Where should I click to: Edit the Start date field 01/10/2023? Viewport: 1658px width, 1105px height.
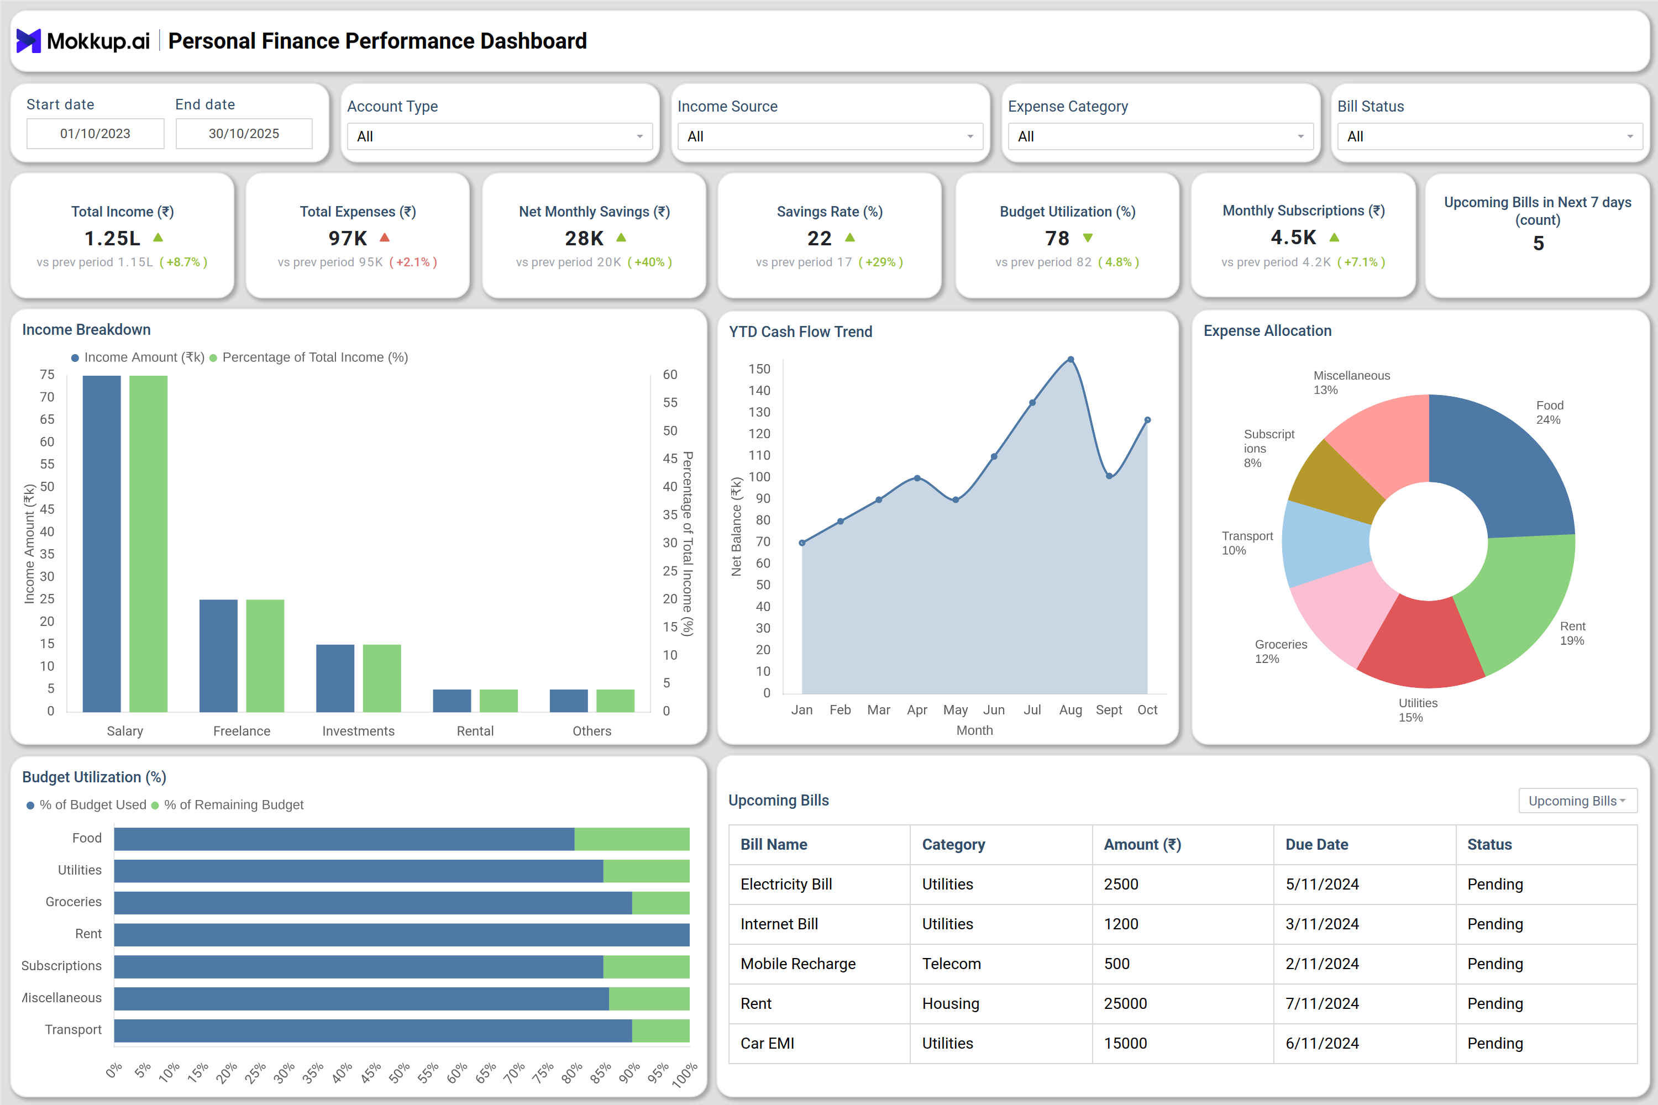coord(95,133)
